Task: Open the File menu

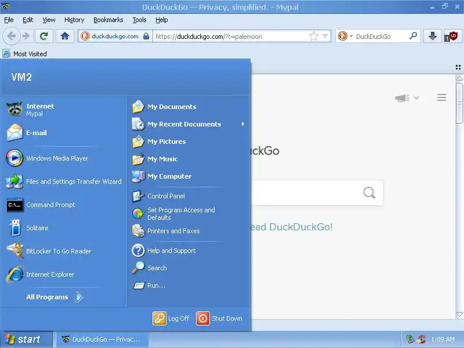Action: pos(9,20)
